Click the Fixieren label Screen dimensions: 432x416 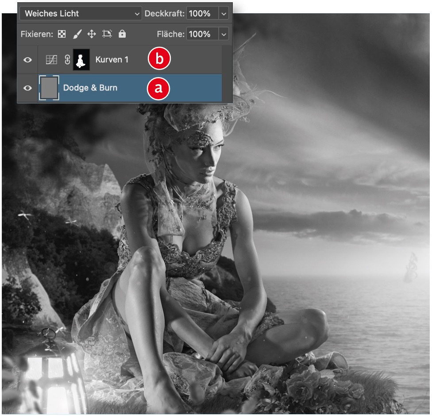tap(37, 34)
